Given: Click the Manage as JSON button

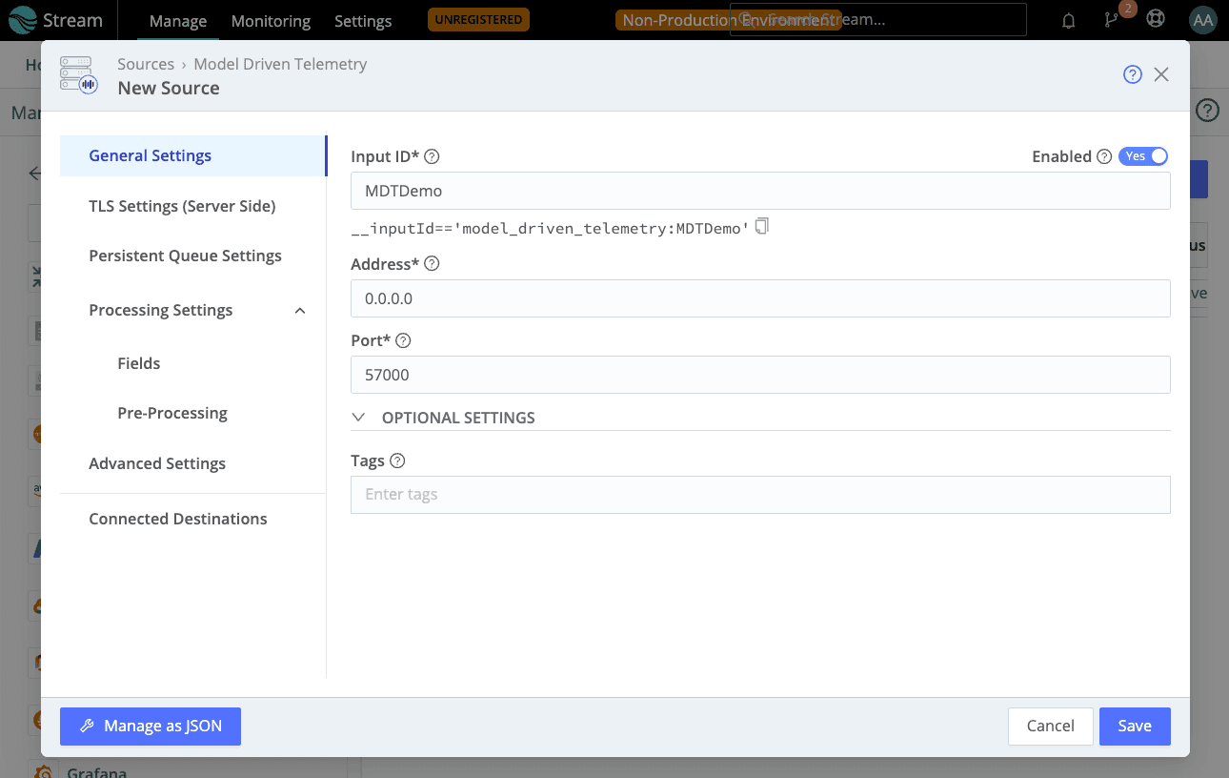Looking at the screenshot, I should tap(151, 726).
